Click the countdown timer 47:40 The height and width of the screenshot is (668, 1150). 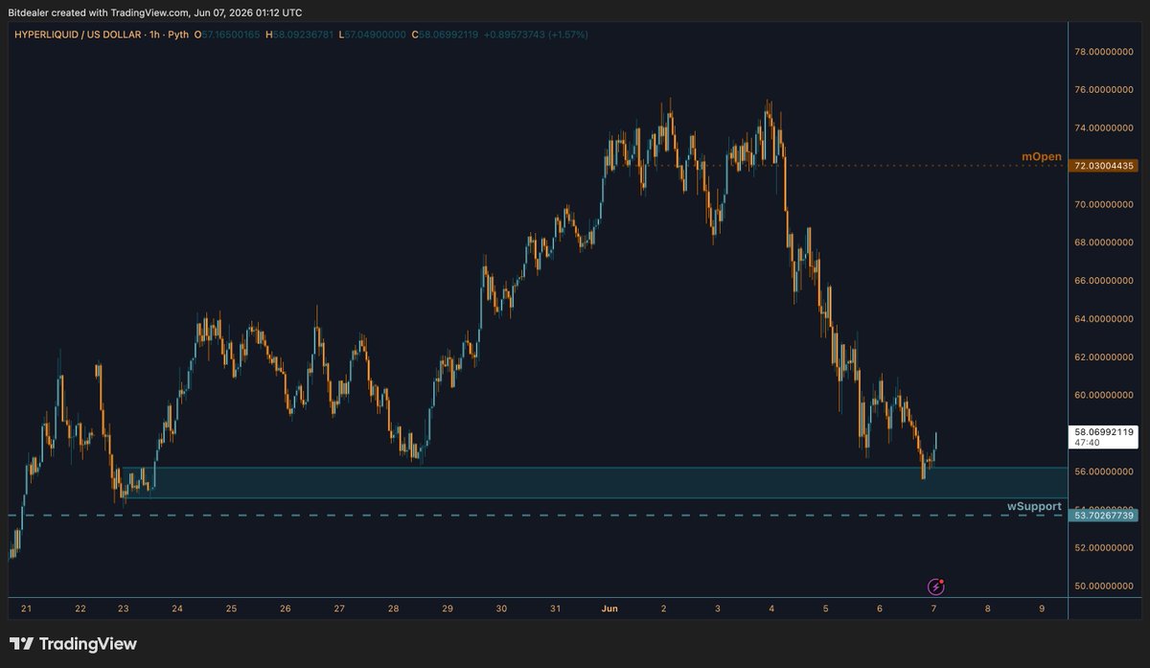point(1086,444)
